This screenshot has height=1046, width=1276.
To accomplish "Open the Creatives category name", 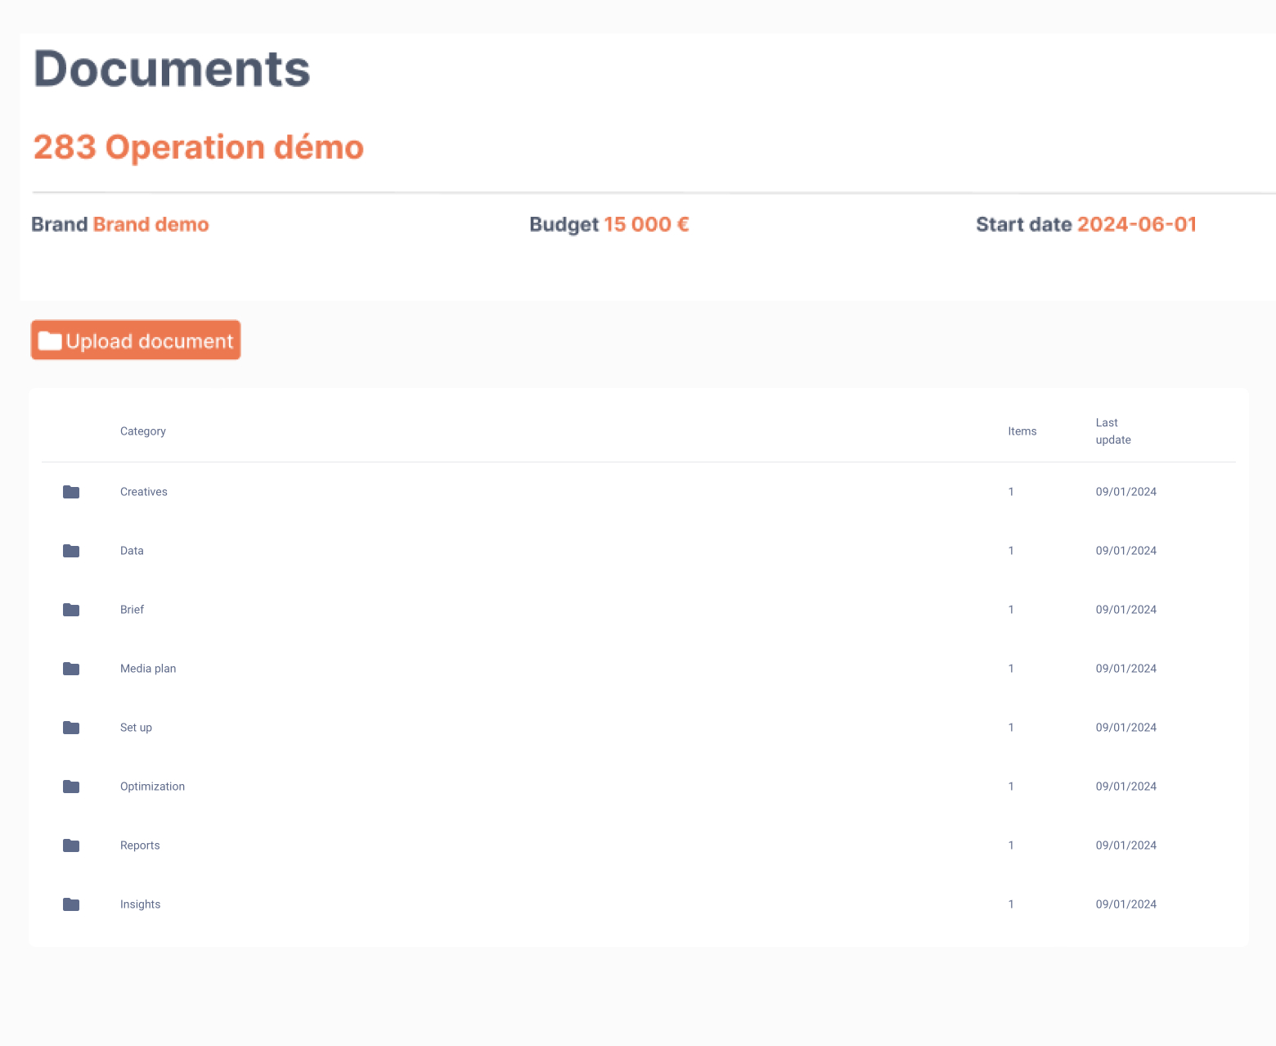I will pyautogui.click(x=144, y=492).
